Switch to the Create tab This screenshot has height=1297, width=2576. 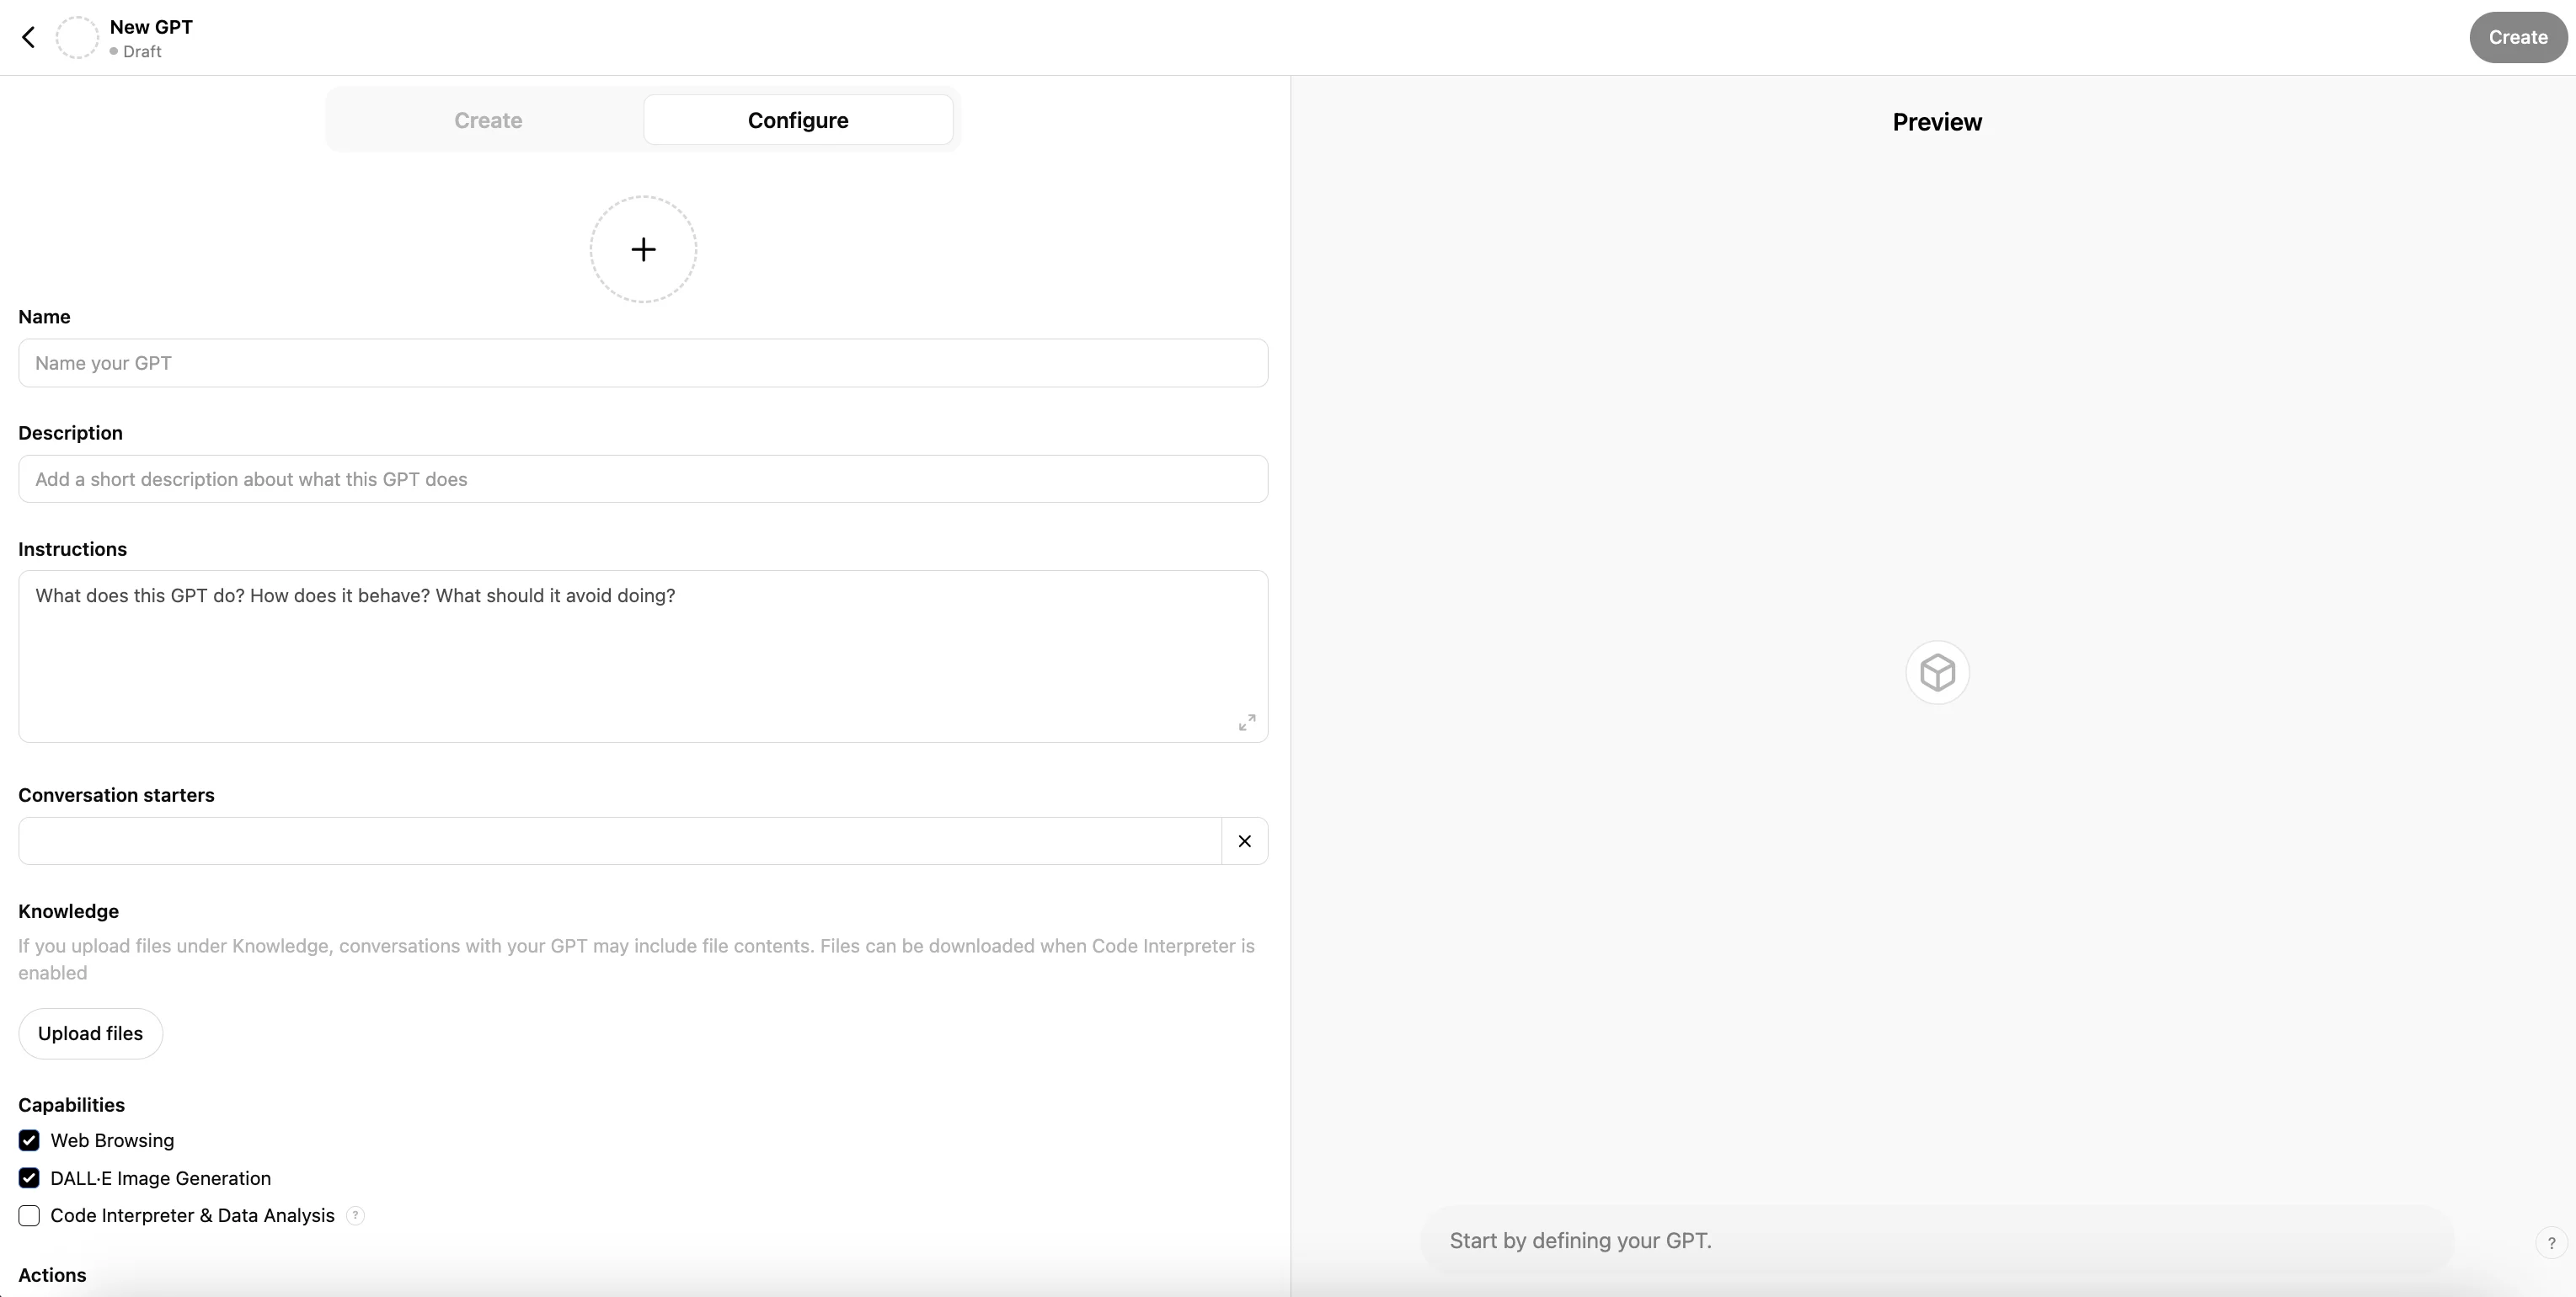tap(488, 120)
